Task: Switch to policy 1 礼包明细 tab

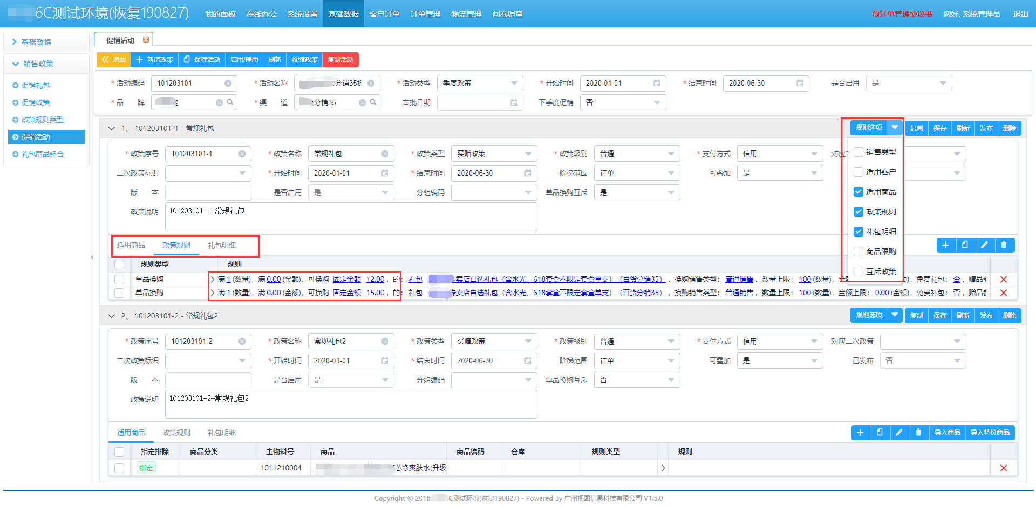Action: 222,245
